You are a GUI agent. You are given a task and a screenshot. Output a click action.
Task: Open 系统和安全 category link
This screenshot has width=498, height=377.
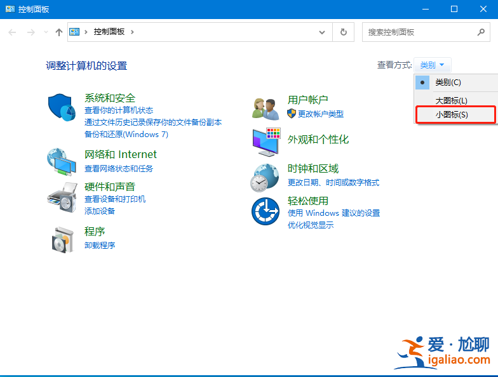(110, 98)
